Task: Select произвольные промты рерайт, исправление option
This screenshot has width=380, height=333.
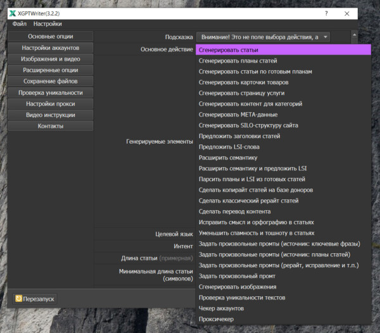Action: [283, 265]
